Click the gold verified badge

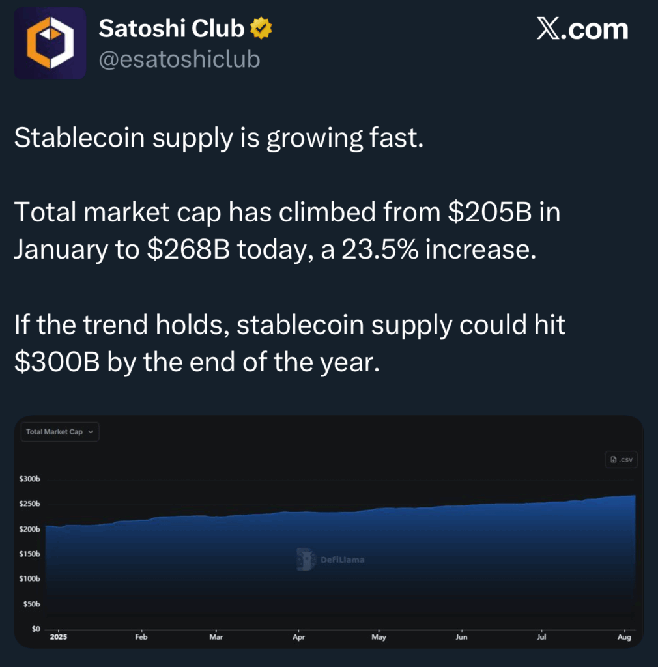(261, 28)
